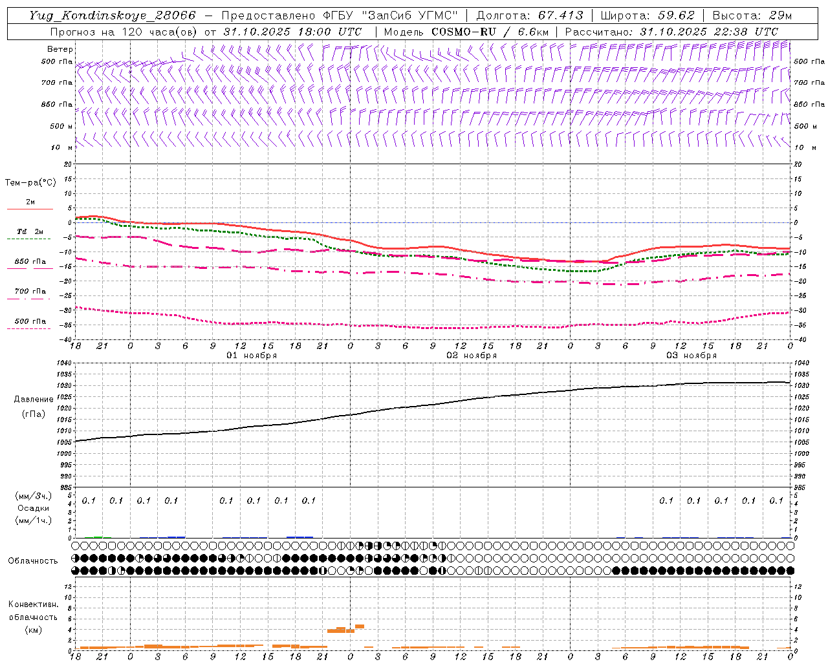The height and width of the screenshot is (662, 828).
Task: Click the Давление (гПа) pressure label
Action: [34, 407]
